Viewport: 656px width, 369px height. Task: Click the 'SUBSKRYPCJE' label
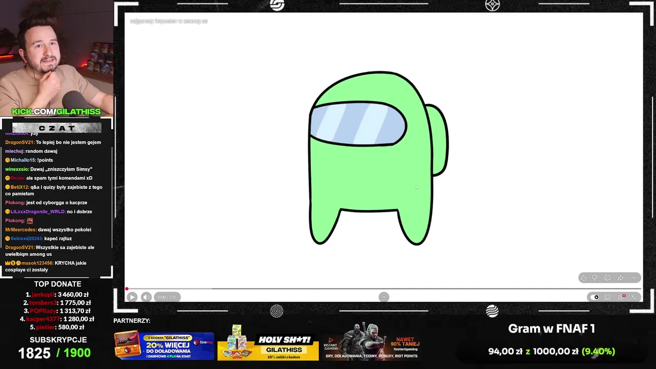[58, 340]
